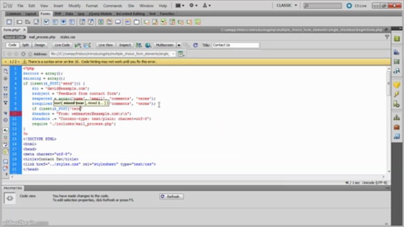
Task: Open CS Live services
Action: [356, 6]
